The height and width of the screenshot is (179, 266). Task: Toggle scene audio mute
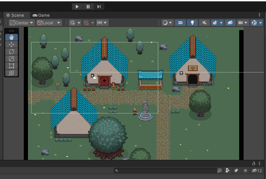click(x=204, y=23)
